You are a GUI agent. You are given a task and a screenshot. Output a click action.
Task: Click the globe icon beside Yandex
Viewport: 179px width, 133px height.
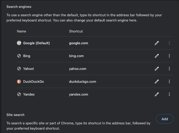point(19,94)
